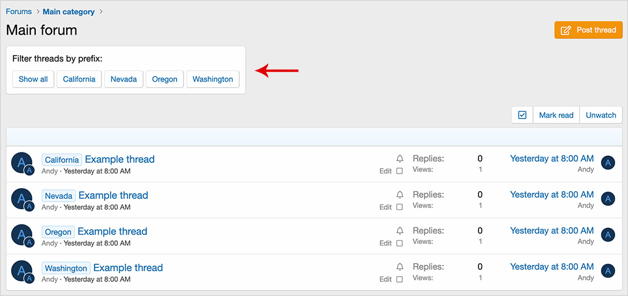Click the select-all checkmark icon near Mark read
The width and height of the screenshot is (628, 296).
522,115
